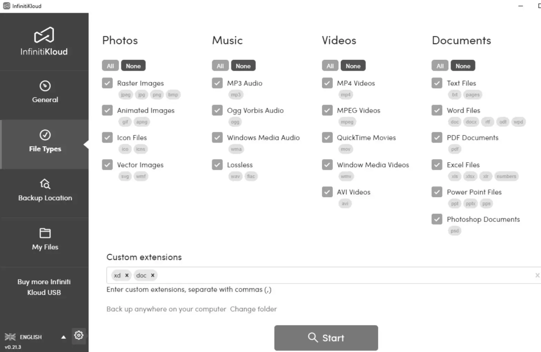Expand the English language selector arrow

click(x=63, y=337)
